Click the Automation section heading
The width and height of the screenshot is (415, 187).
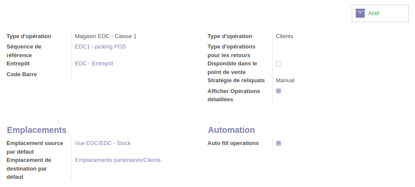(x=231, y=130)
